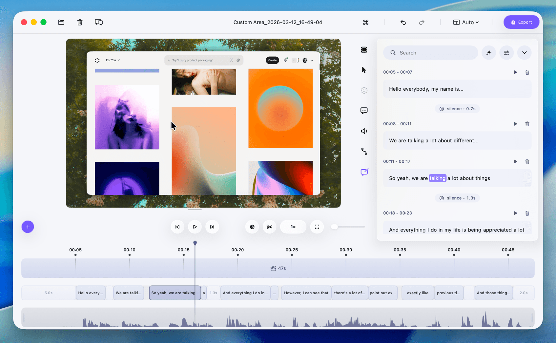This screenshot has height=343, width=556.
Task: Open transcript filter options
Action: [x=506, y=52]
